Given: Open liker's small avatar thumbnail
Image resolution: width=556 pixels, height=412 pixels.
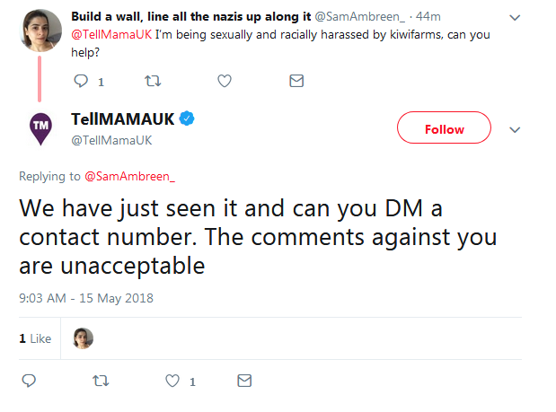Looking at the screenshot, I should [x=83, y=338].
